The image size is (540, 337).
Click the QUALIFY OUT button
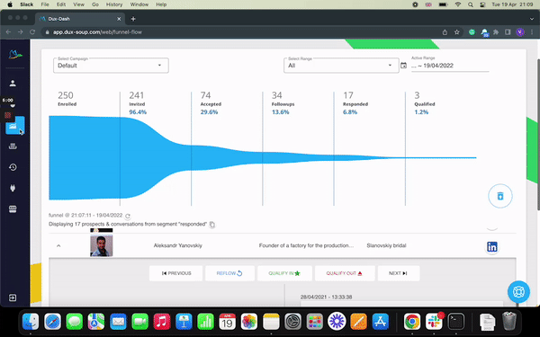(x=345, y=273)
